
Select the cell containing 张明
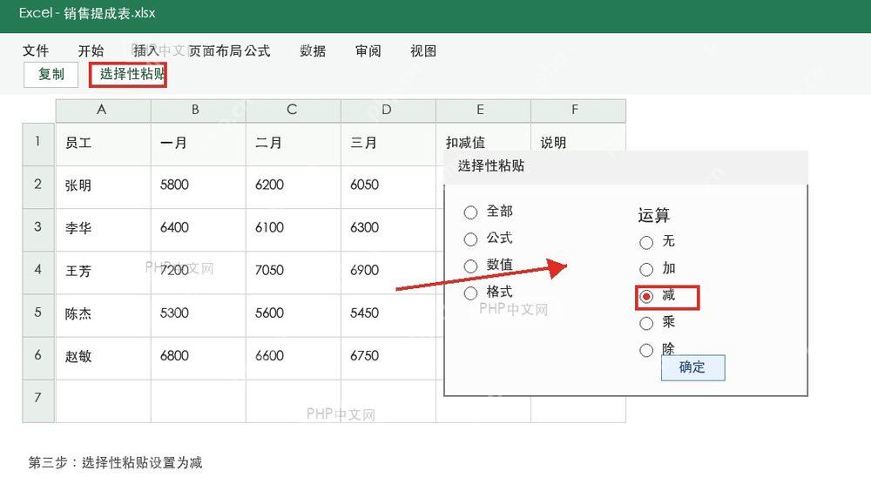[x=103, y=186]
